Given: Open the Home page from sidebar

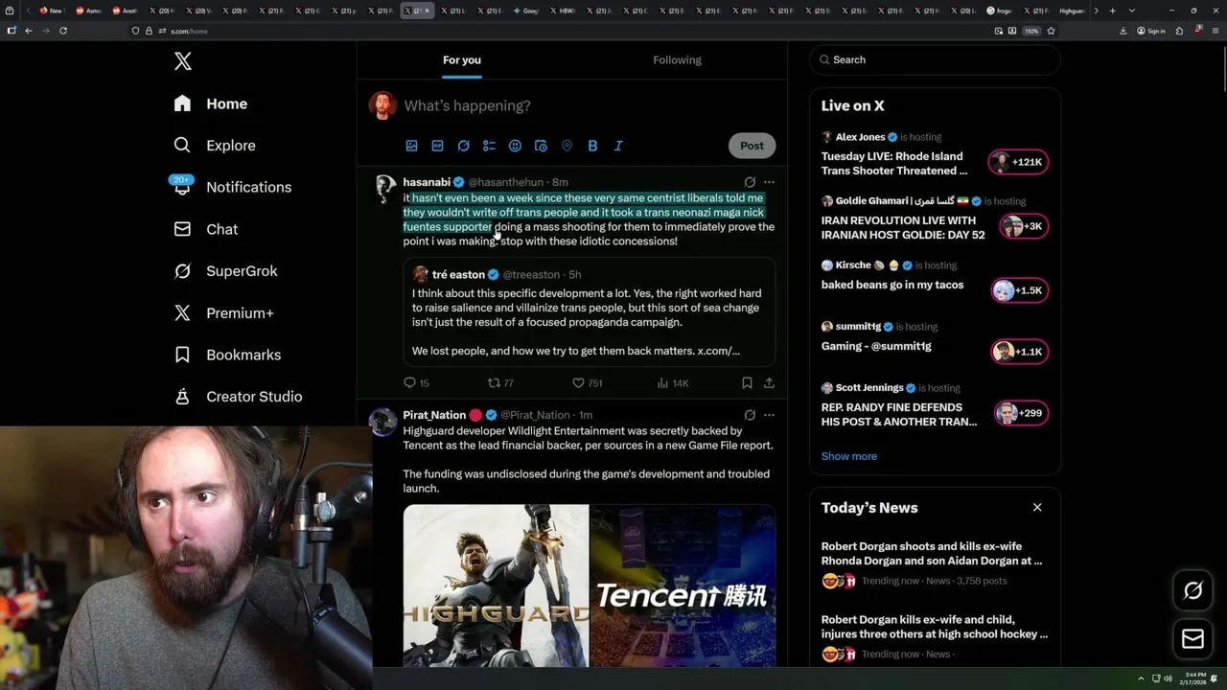Looking at the screenshot, I should point(211,103).
